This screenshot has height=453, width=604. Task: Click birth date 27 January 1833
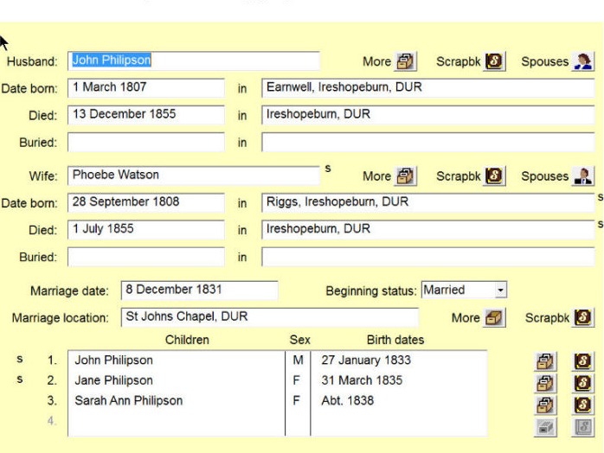[366, 360]
